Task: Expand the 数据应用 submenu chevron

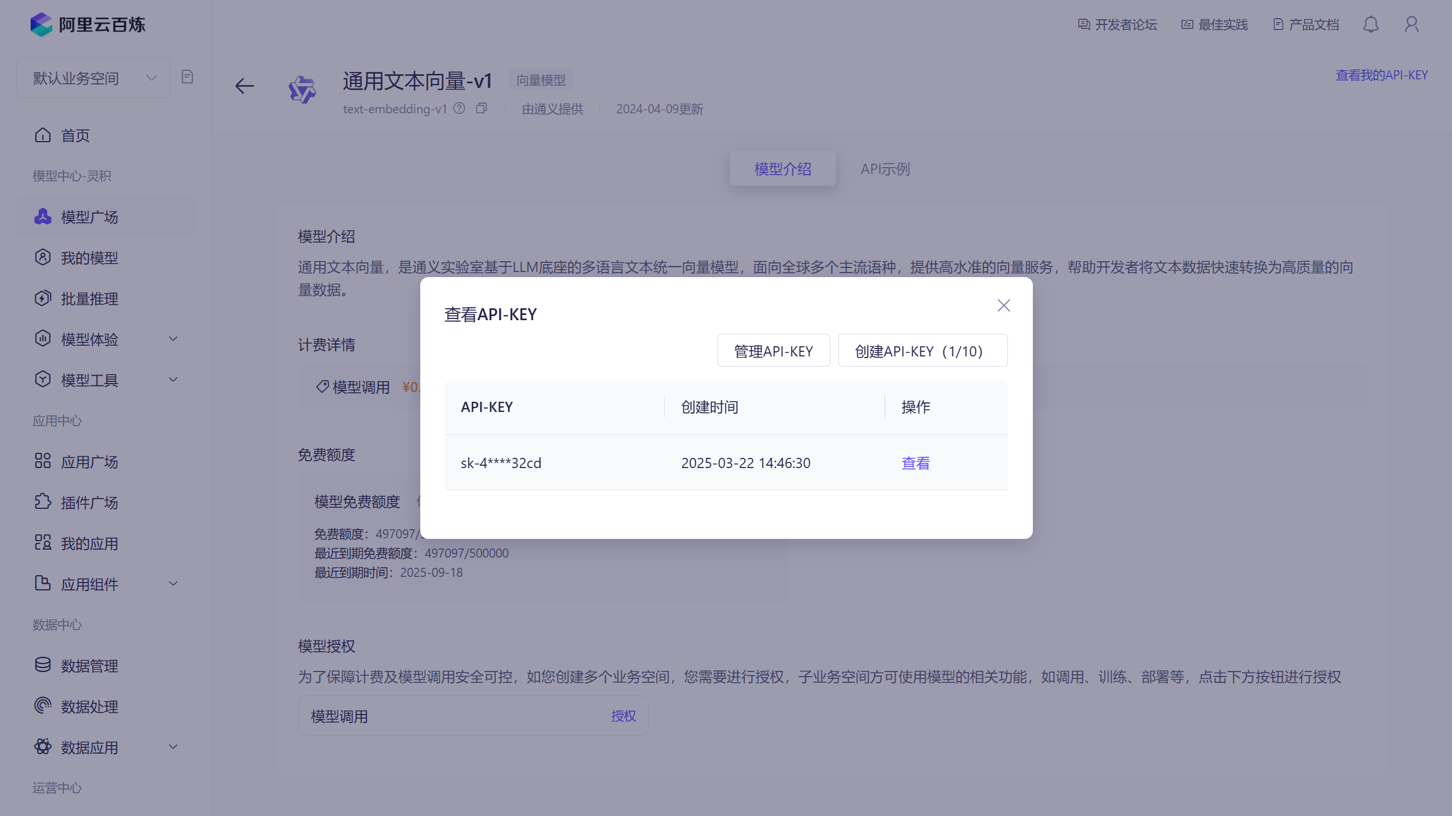Action: [174, 747]
